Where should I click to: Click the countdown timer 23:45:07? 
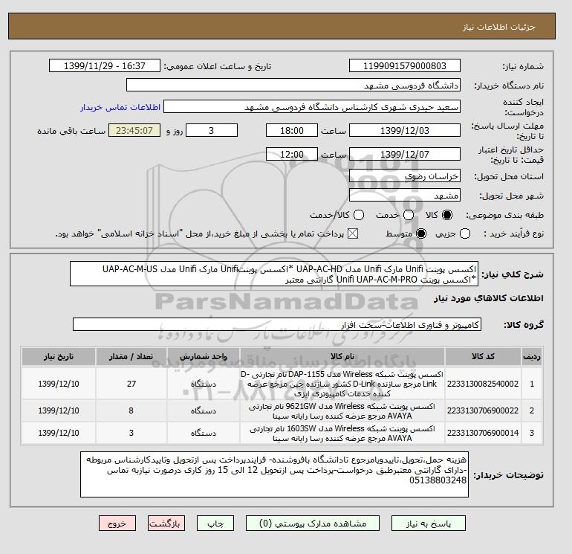tap(134, 130)
